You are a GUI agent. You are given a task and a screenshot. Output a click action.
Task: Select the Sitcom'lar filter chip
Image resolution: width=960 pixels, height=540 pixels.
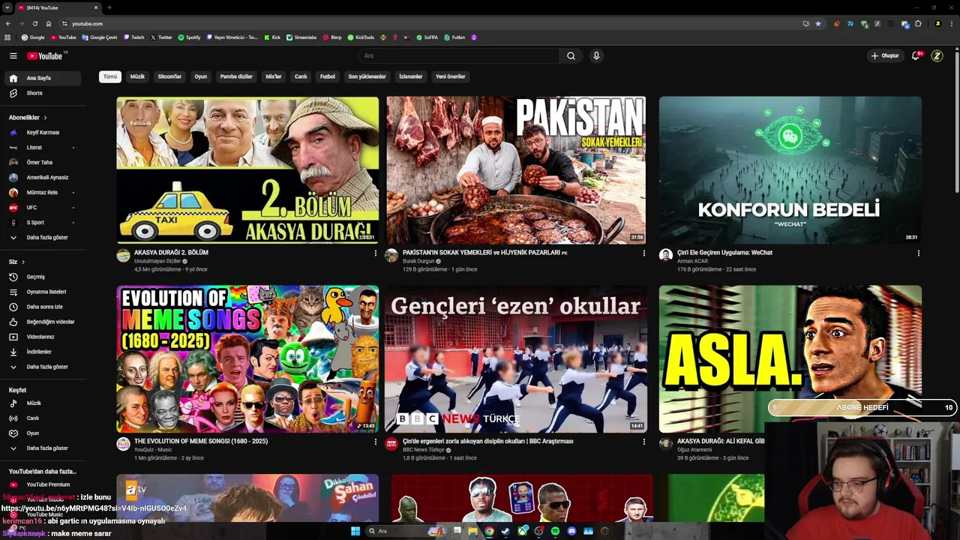point(169,76)
